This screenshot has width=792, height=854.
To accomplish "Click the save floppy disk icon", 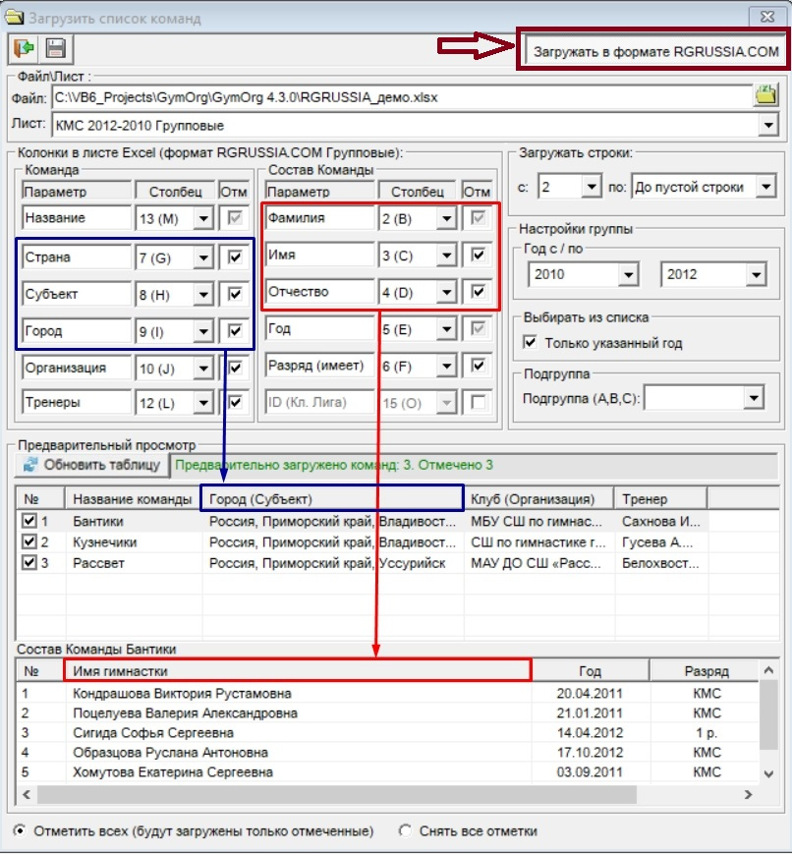I will click(55, 48).
